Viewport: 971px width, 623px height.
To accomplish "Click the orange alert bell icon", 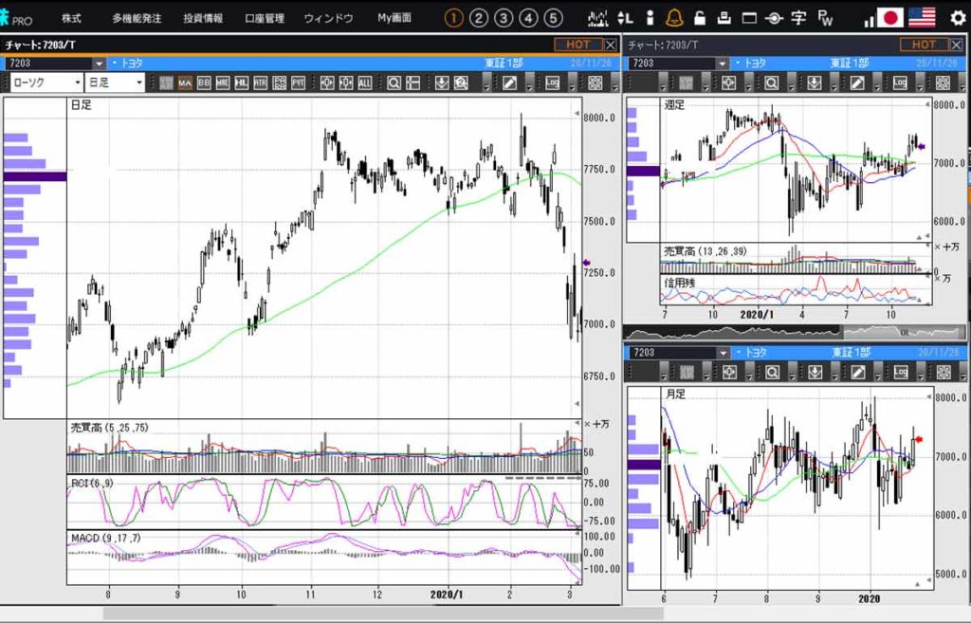I will 674,18.
